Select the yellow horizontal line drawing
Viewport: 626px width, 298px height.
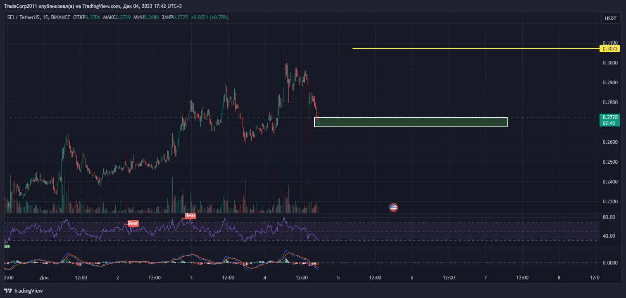[455, 48]
